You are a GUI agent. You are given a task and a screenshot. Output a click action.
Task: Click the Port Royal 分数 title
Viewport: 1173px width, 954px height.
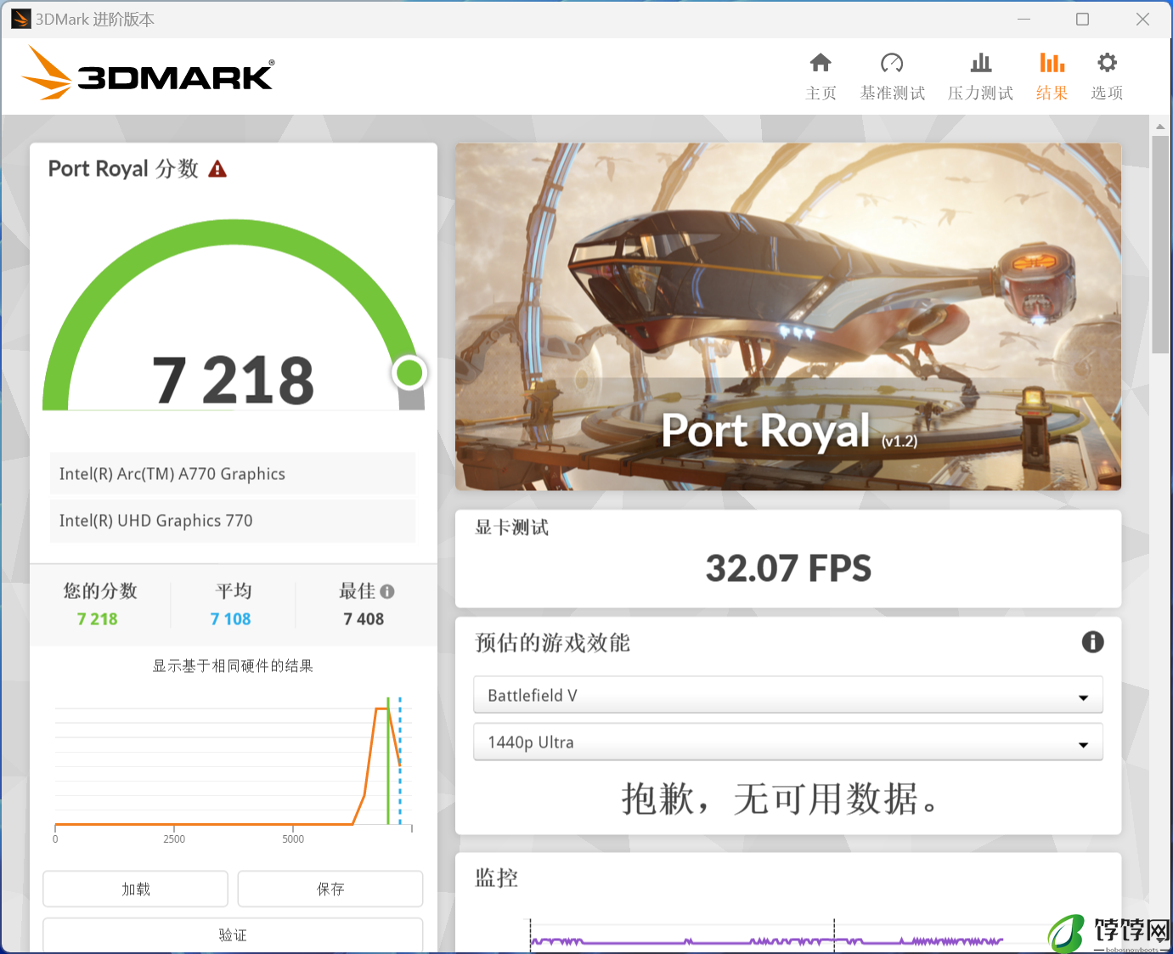(123, 169)
